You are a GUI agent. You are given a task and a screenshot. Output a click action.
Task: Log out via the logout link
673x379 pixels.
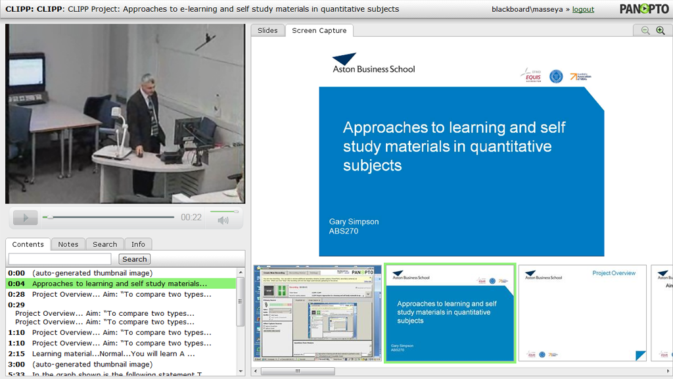tap(583, 9)
